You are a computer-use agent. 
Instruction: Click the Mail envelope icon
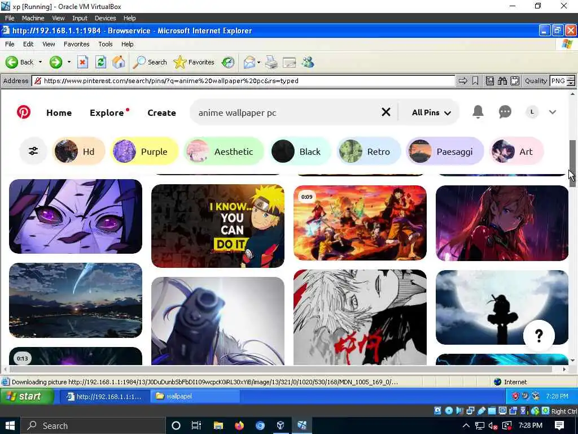[x=249, y=62]
